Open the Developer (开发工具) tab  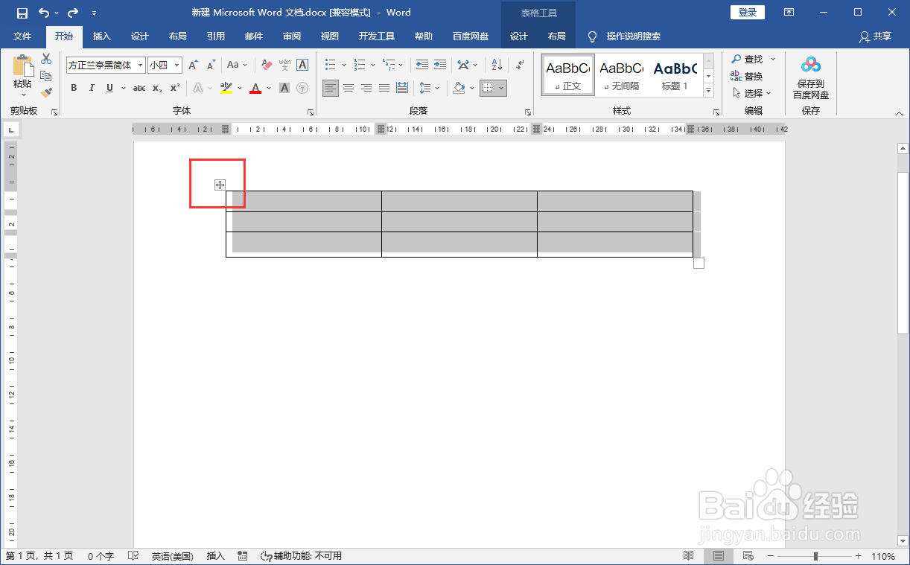377,36
